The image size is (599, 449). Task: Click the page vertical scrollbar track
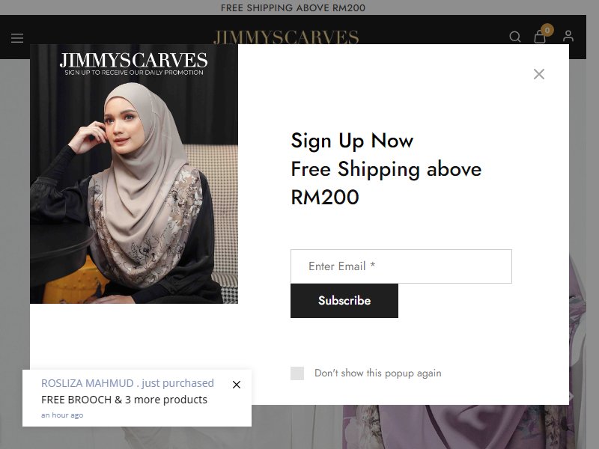(592, 224)
